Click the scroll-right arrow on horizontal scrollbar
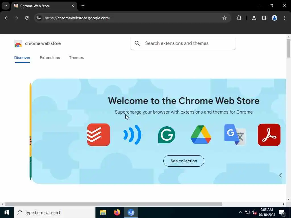 [x=284, y=204]
